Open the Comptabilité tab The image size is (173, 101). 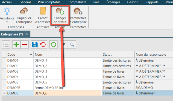coord(77,2)
